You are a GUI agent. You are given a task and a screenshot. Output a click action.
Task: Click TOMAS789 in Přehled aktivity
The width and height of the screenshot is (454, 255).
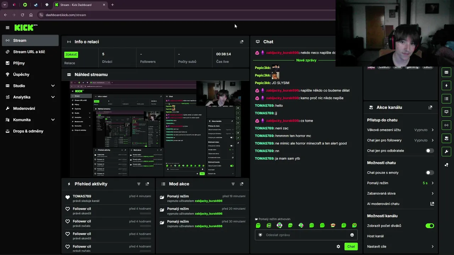point(82,196)
